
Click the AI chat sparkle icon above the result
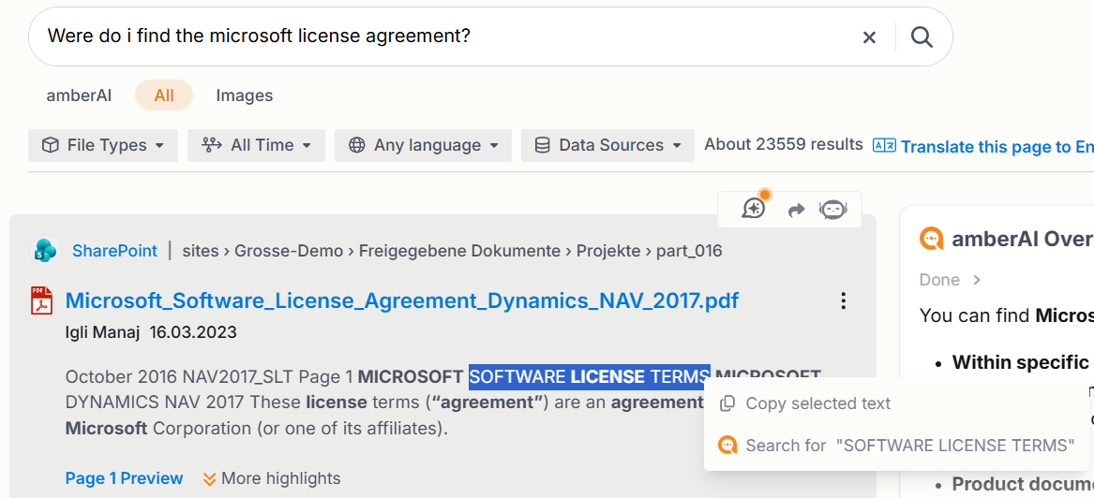755,208
